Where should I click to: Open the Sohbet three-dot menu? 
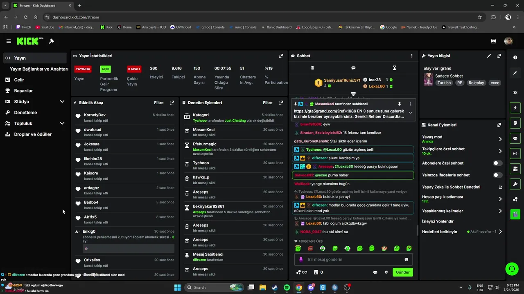coord(412,56)
